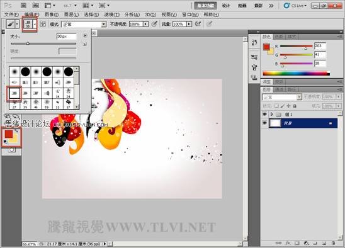Image resolution: width=345 pixels, height=248 pixels.
Task: Switch to the 色板 swatches tab
Action: 280,37
